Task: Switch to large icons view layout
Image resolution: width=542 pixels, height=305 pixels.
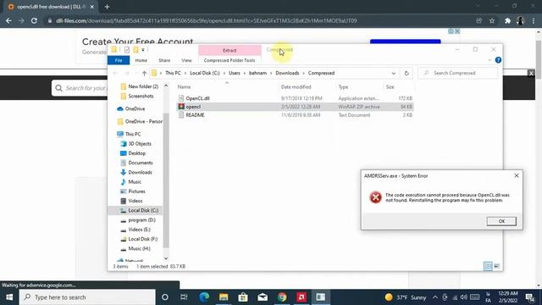Action: tap(497, 266)
